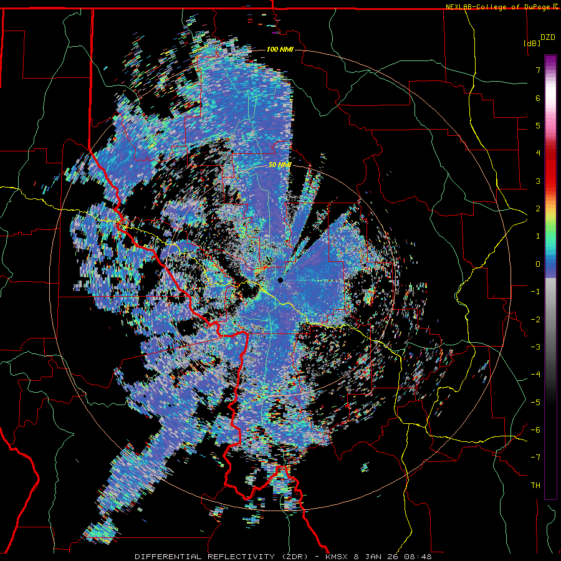Click the -6 tick label on color scale
Image resolution: width=561 pixels, height=561 pixels.
tap(535, 430)
